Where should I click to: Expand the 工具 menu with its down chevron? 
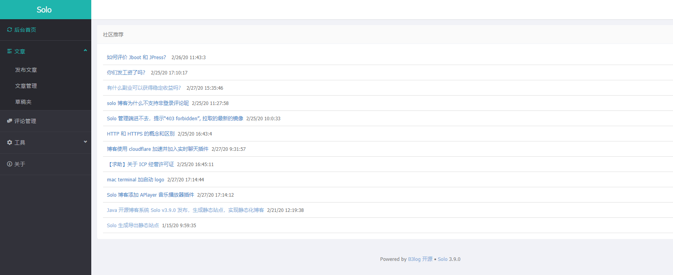click(85, 142)
